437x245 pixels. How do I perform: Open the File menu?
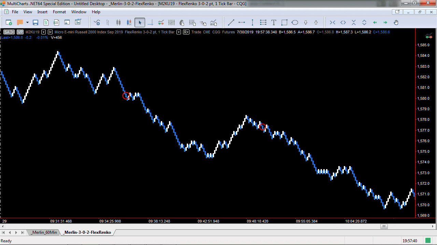(x=15, y=12)
